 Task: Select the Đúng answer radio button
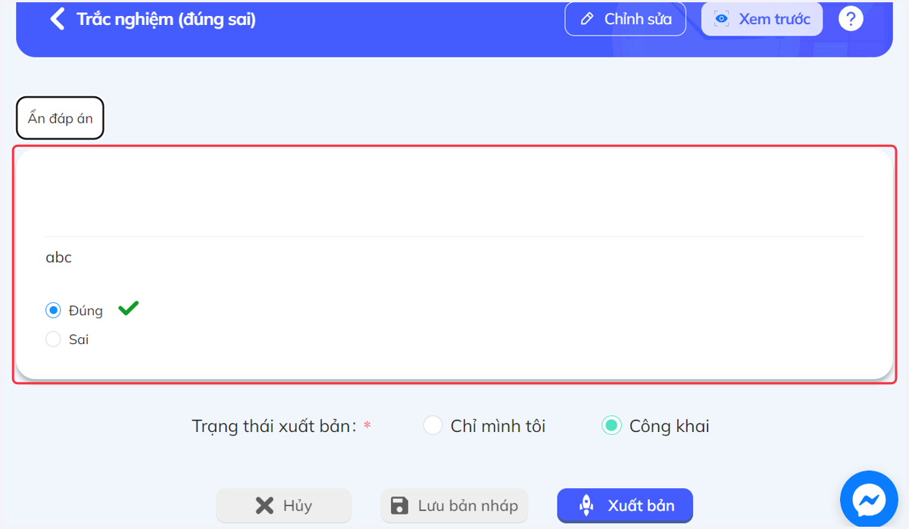(x=53, y=310)
